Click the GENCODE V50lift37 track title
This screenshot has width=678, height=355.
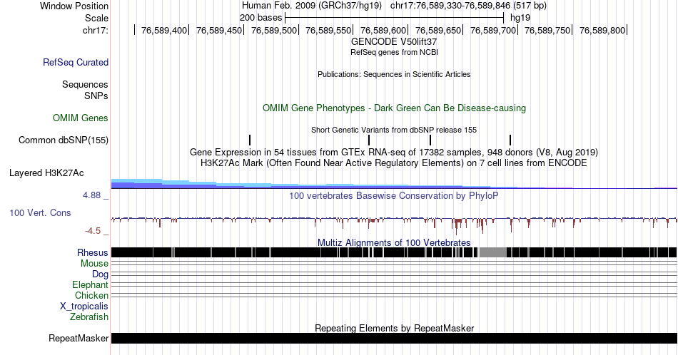point(394,41)
